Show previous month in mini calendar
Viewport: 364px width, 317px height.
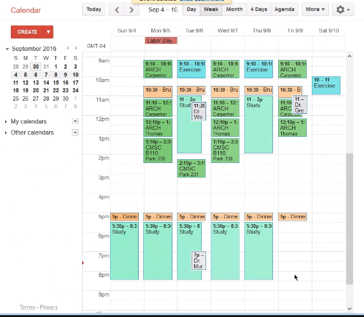point(67,48)
